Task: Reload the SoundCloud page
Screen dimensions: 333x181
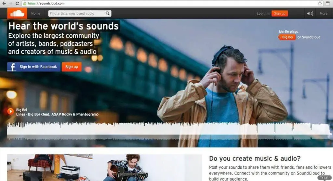Action: point(17,3)
